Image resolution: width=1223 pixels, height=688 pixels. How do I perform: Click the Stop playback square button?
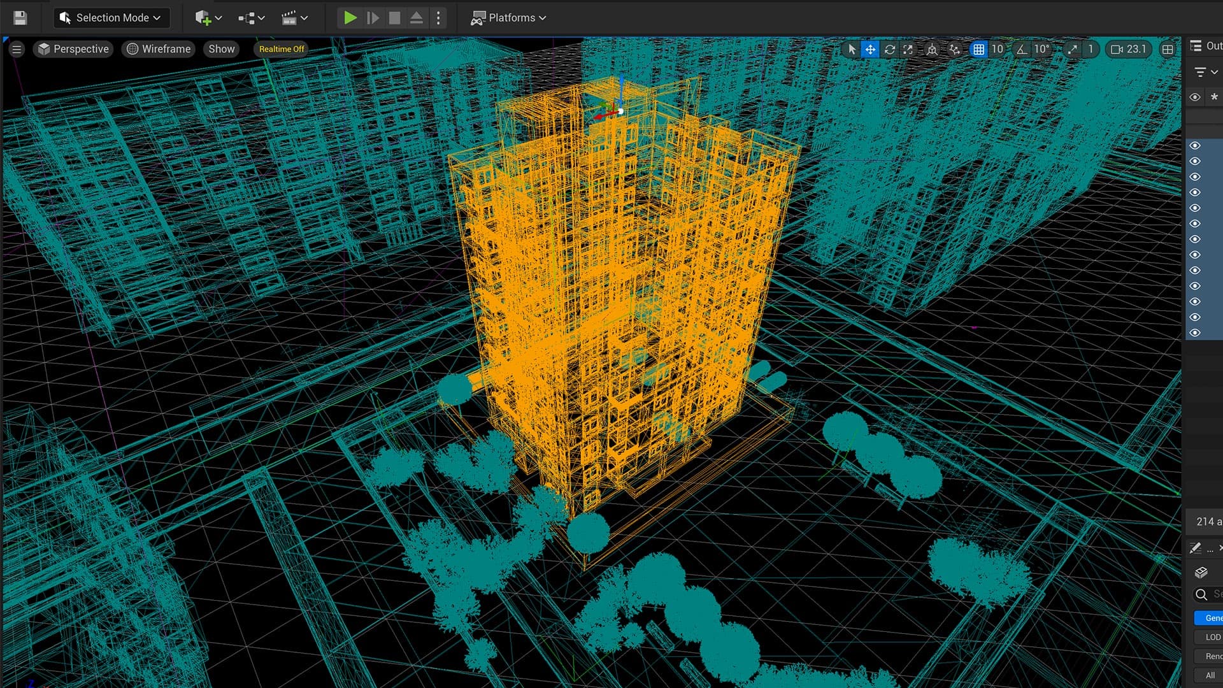[x=395, y=18]
